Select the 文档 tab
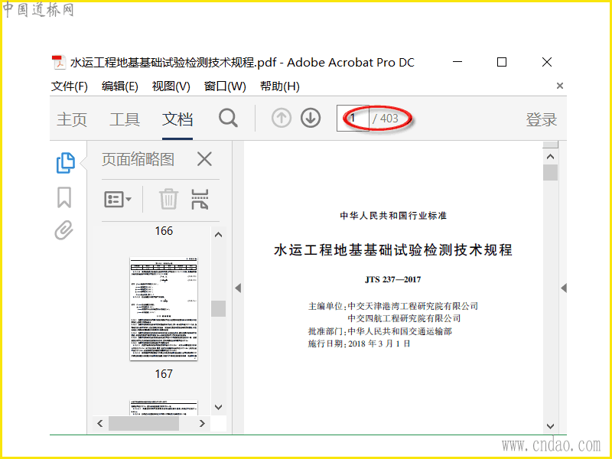This screenshot has height=459, width=612. (177, 119)
